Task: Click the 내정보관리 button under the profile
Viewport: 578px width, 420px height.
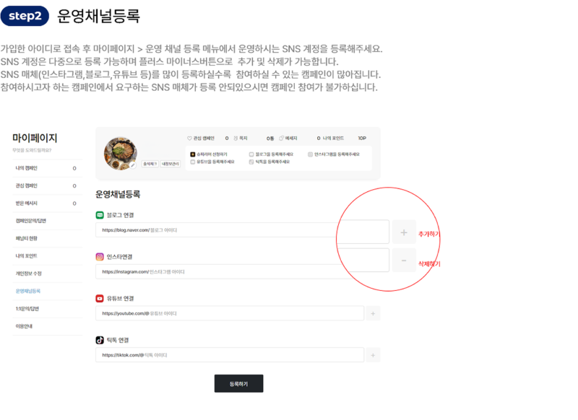Action: click(171, 164)
